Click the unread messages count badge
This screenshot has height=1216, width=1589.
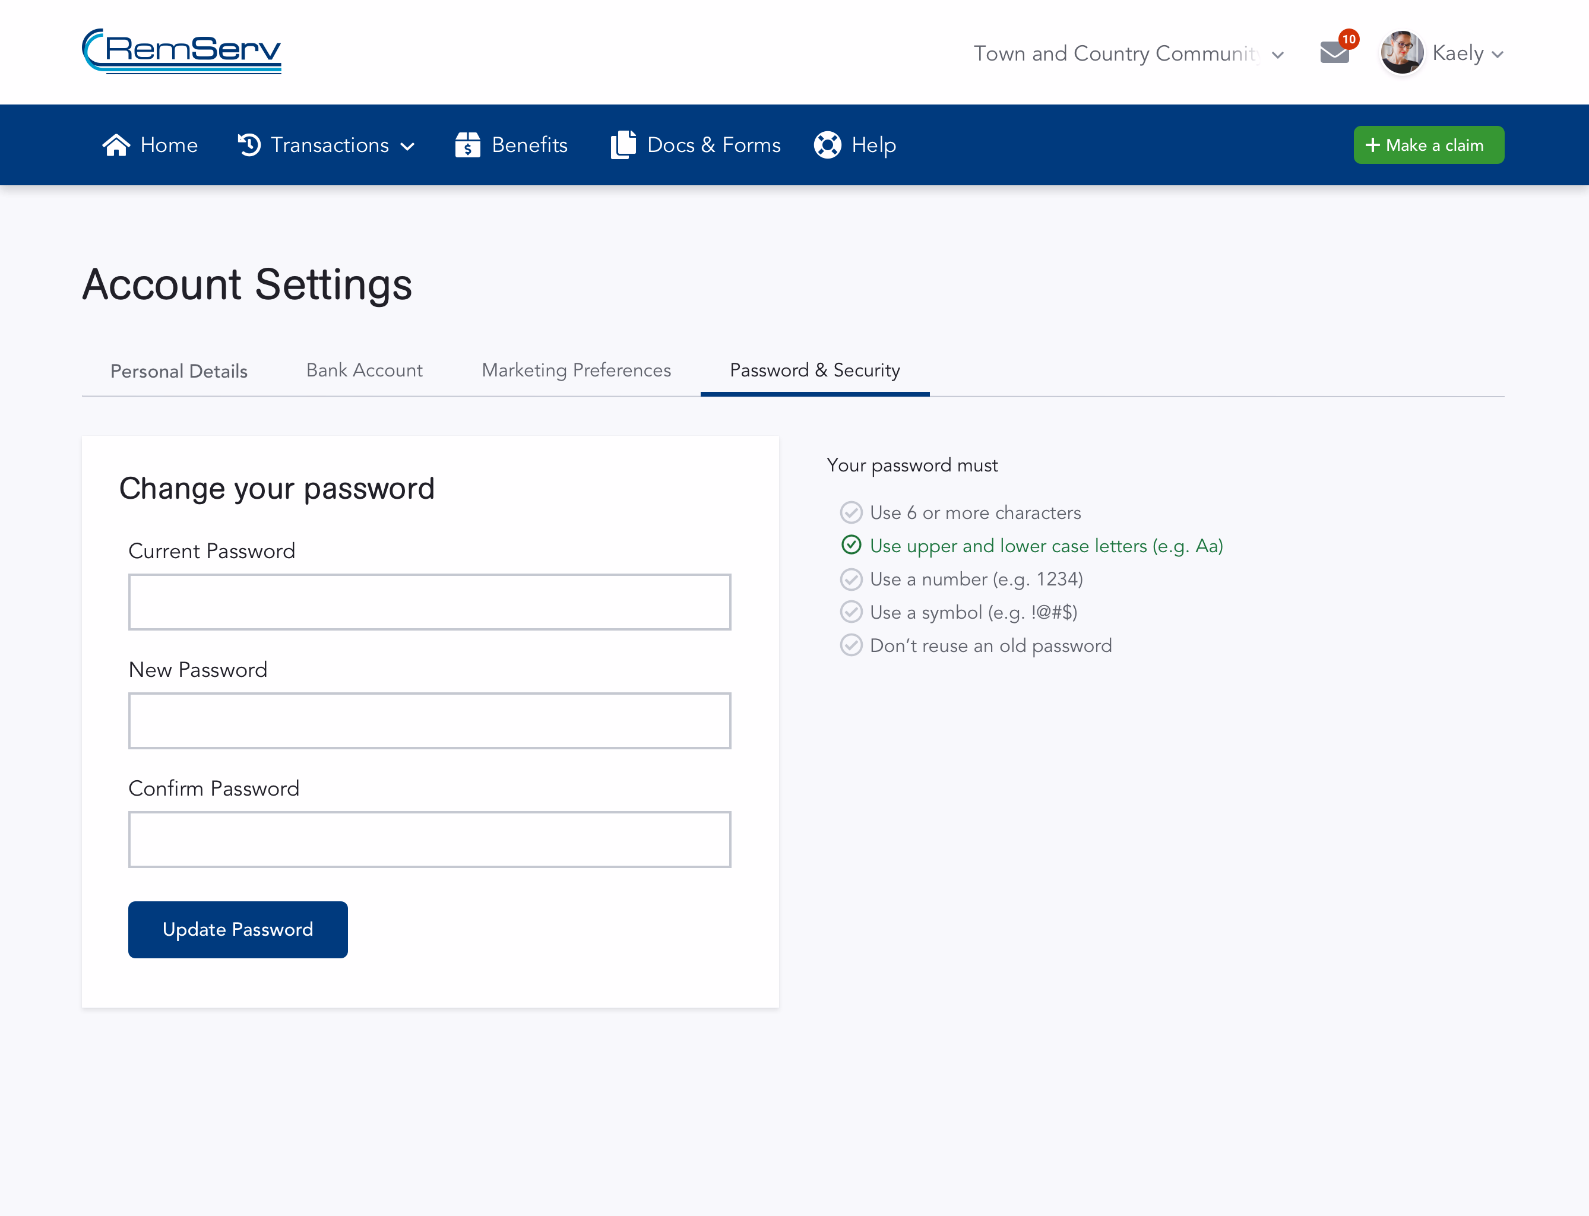click(1348, 40)
